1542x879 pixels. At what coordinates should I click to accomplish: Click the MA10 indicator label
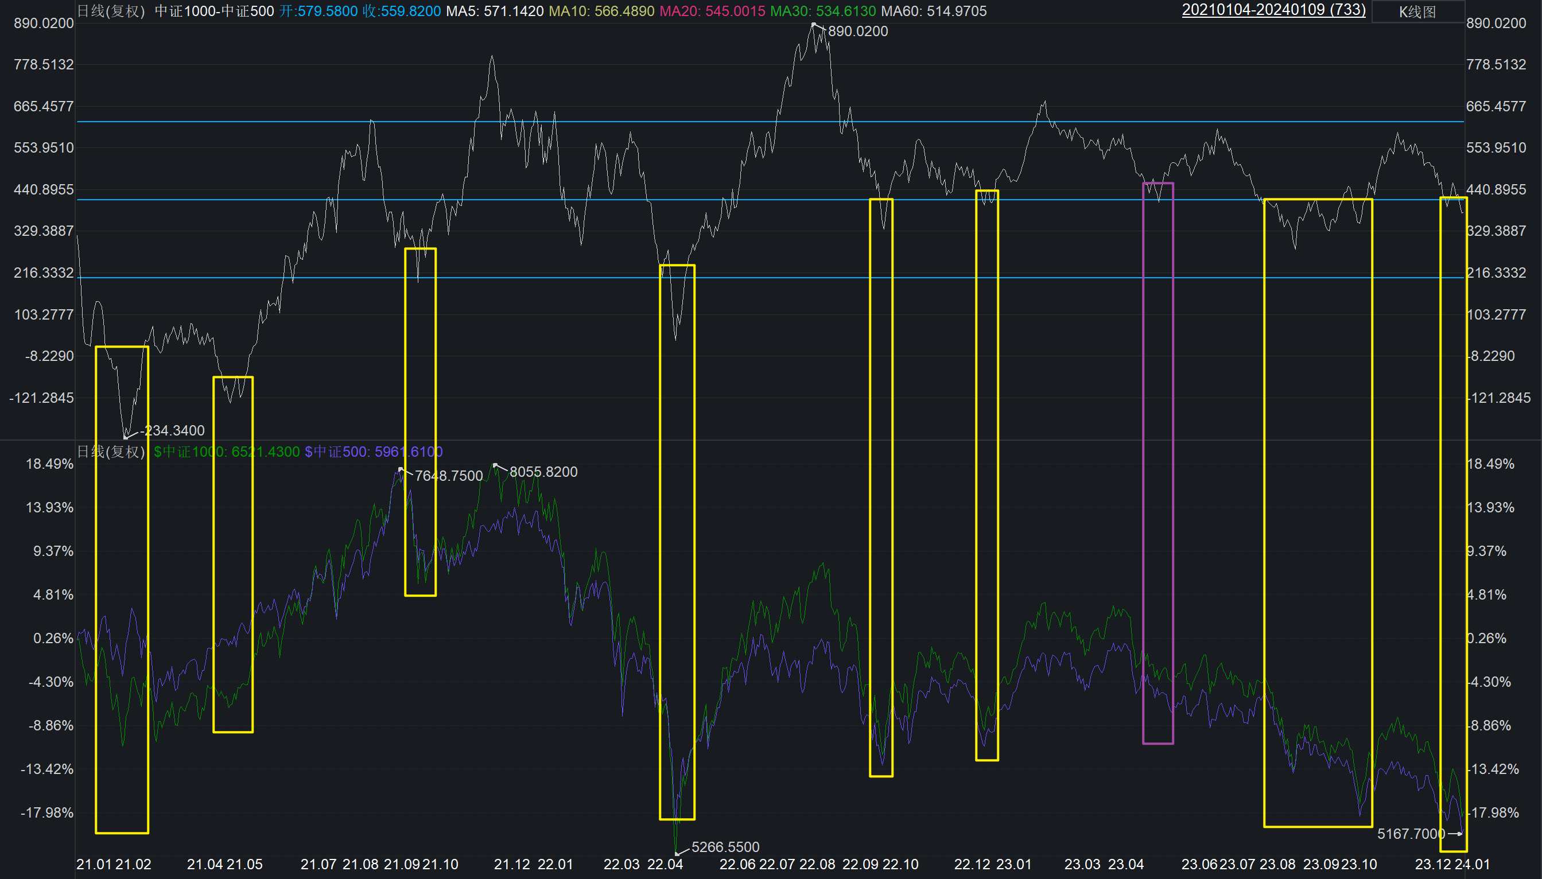coord(601,11)
